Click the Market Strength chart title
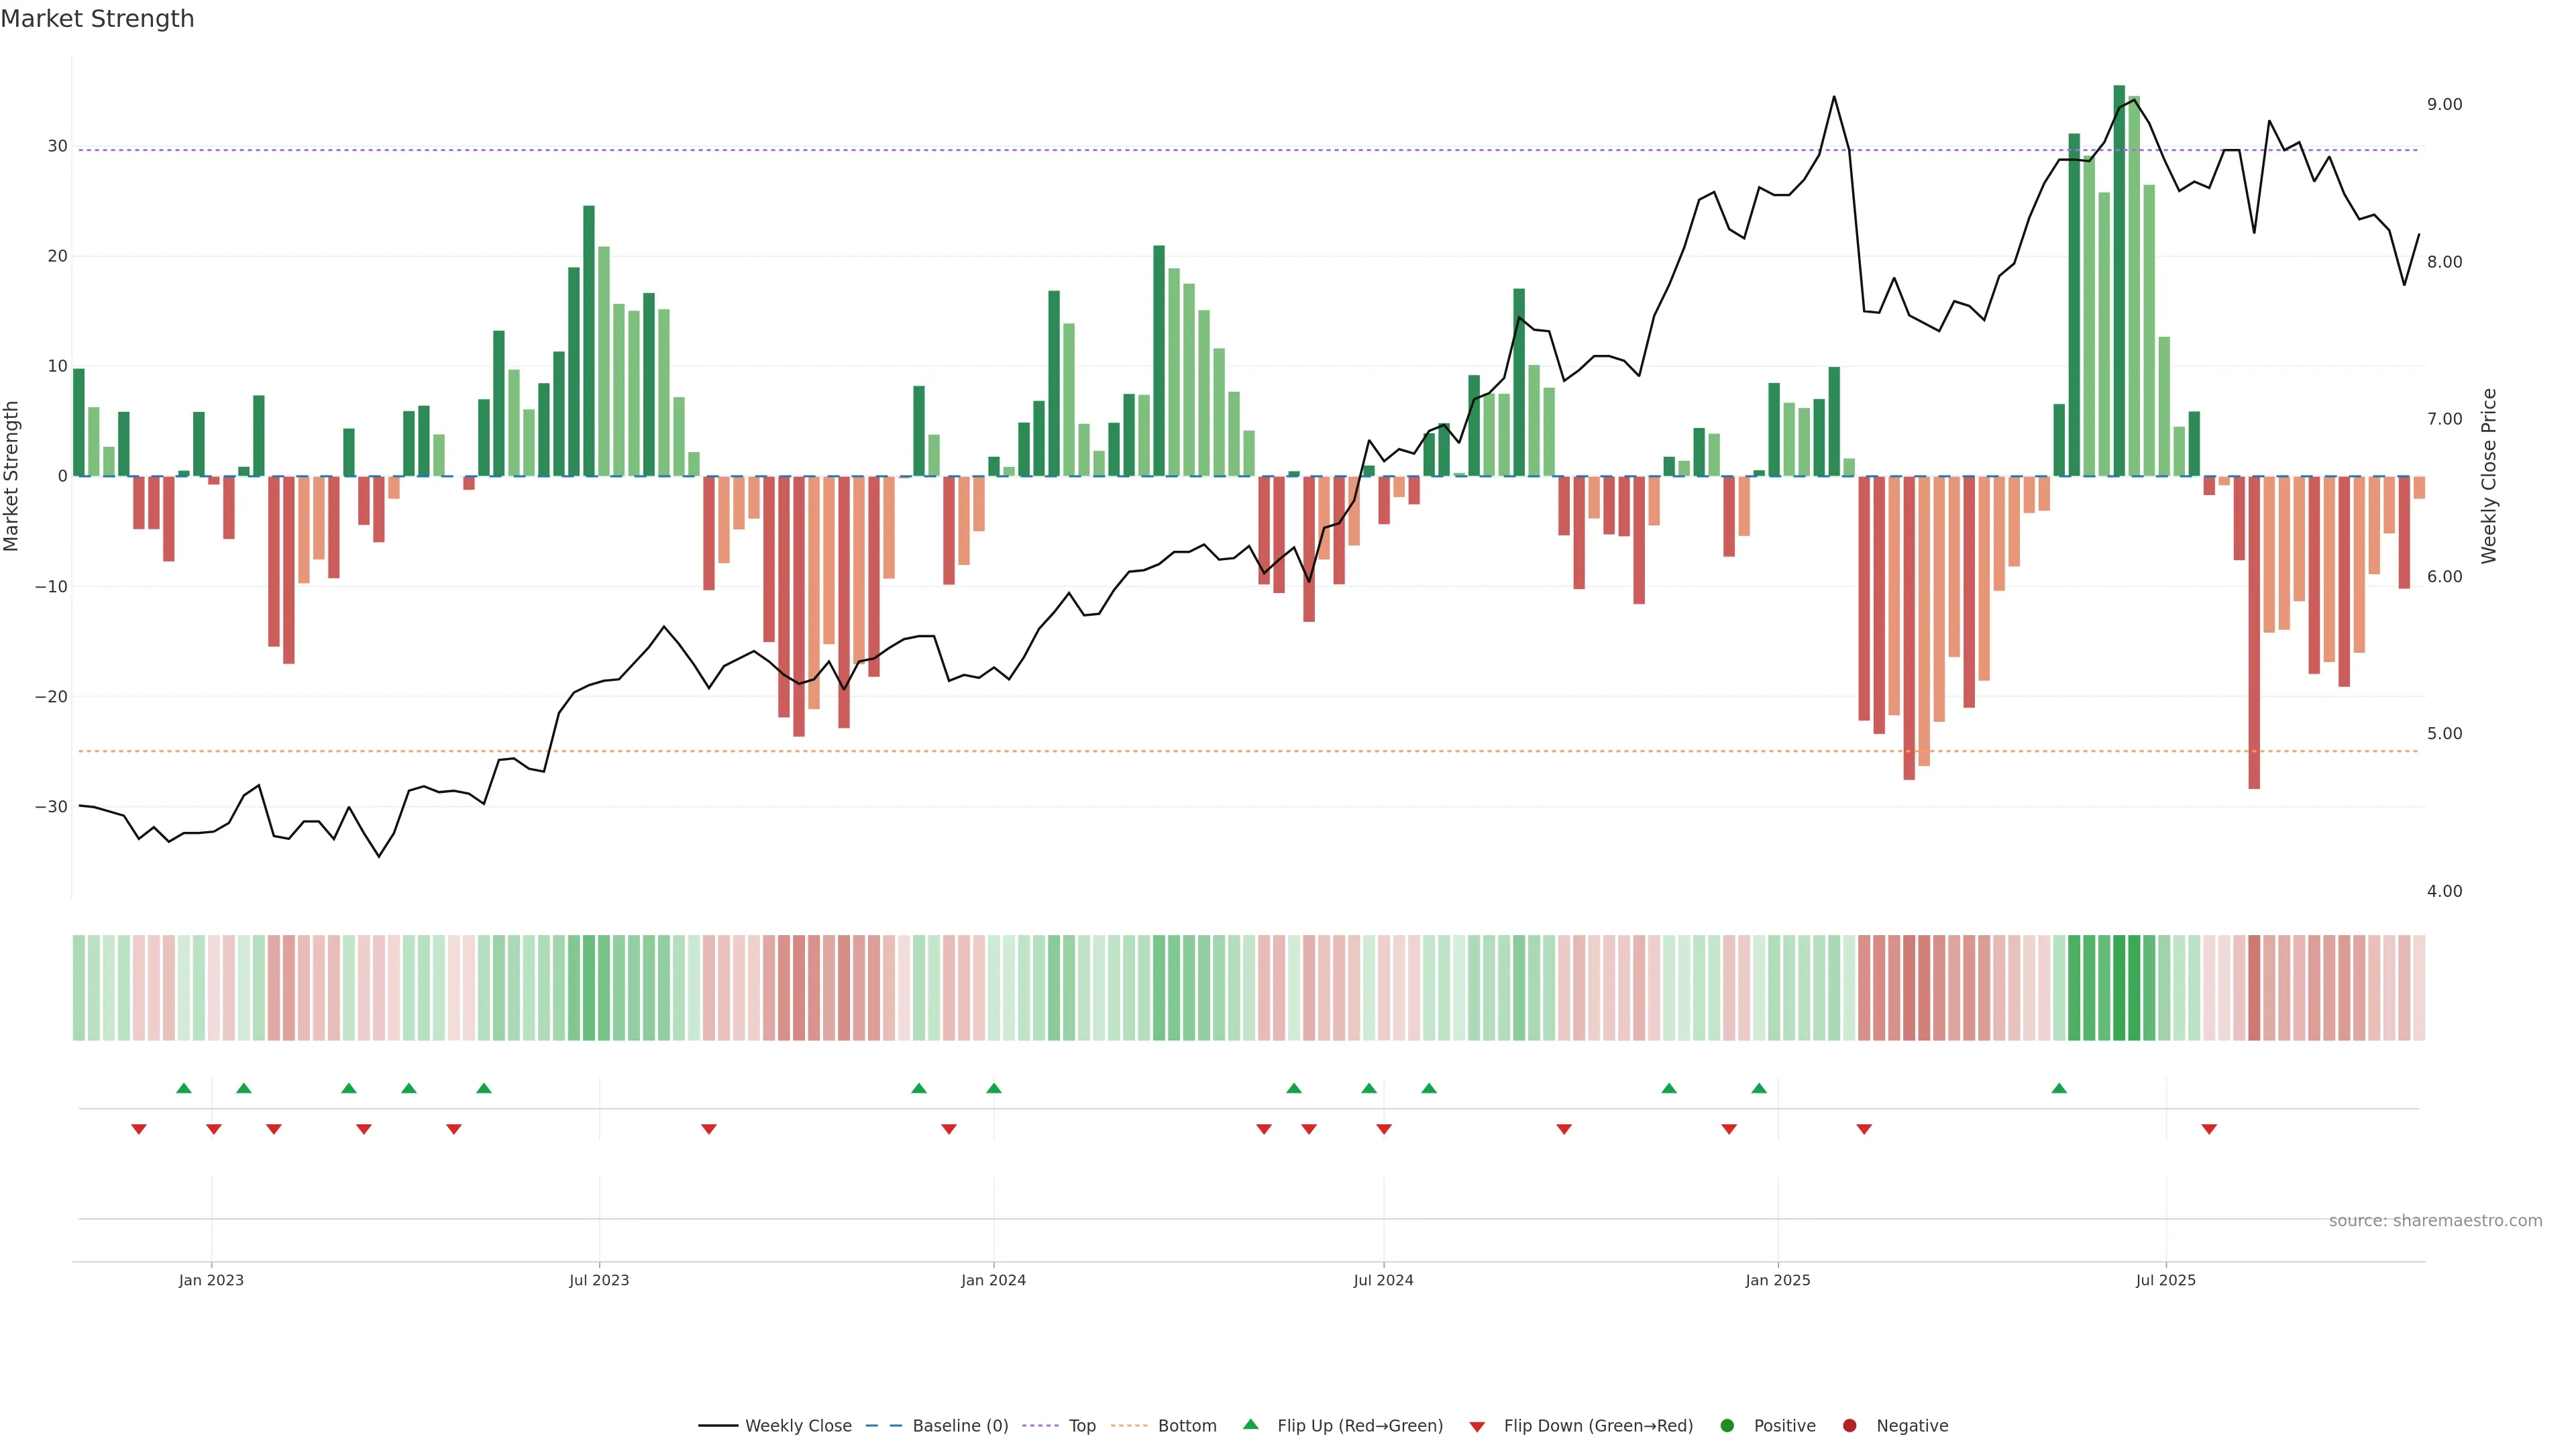Viewport: 2576px width, 1449px height. pyautogui.click(x=97, y=19)
